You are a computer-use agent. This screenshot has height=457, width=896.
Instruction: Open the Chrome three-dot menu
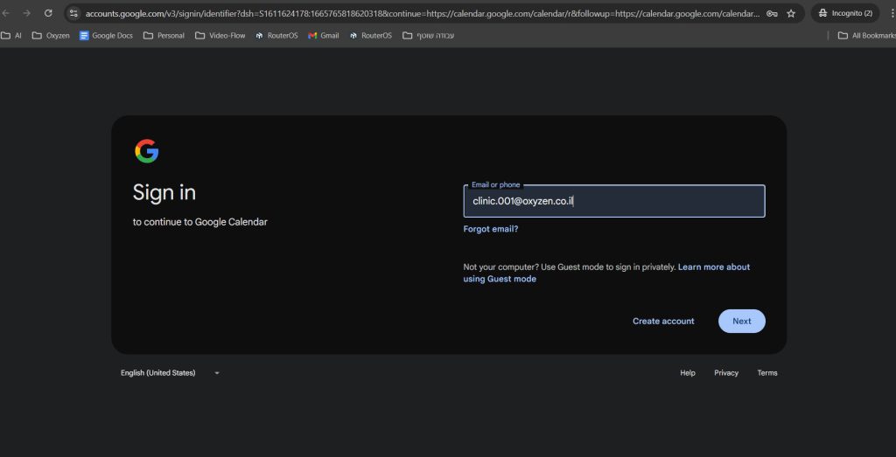pos(892,13)
